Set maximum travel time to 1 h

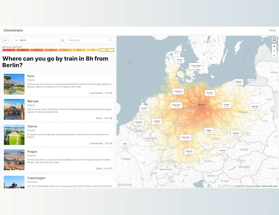pyautogui.click(x=9, y=50)
